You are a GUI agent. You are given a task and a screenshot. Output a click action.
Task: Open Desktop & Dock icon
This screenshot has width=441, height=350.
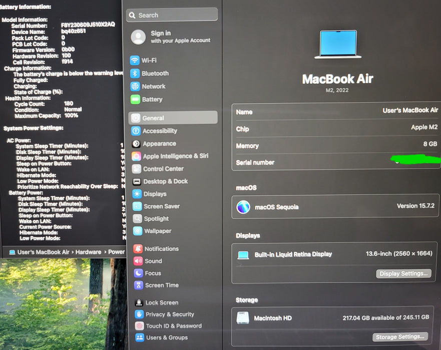point(137,181)
